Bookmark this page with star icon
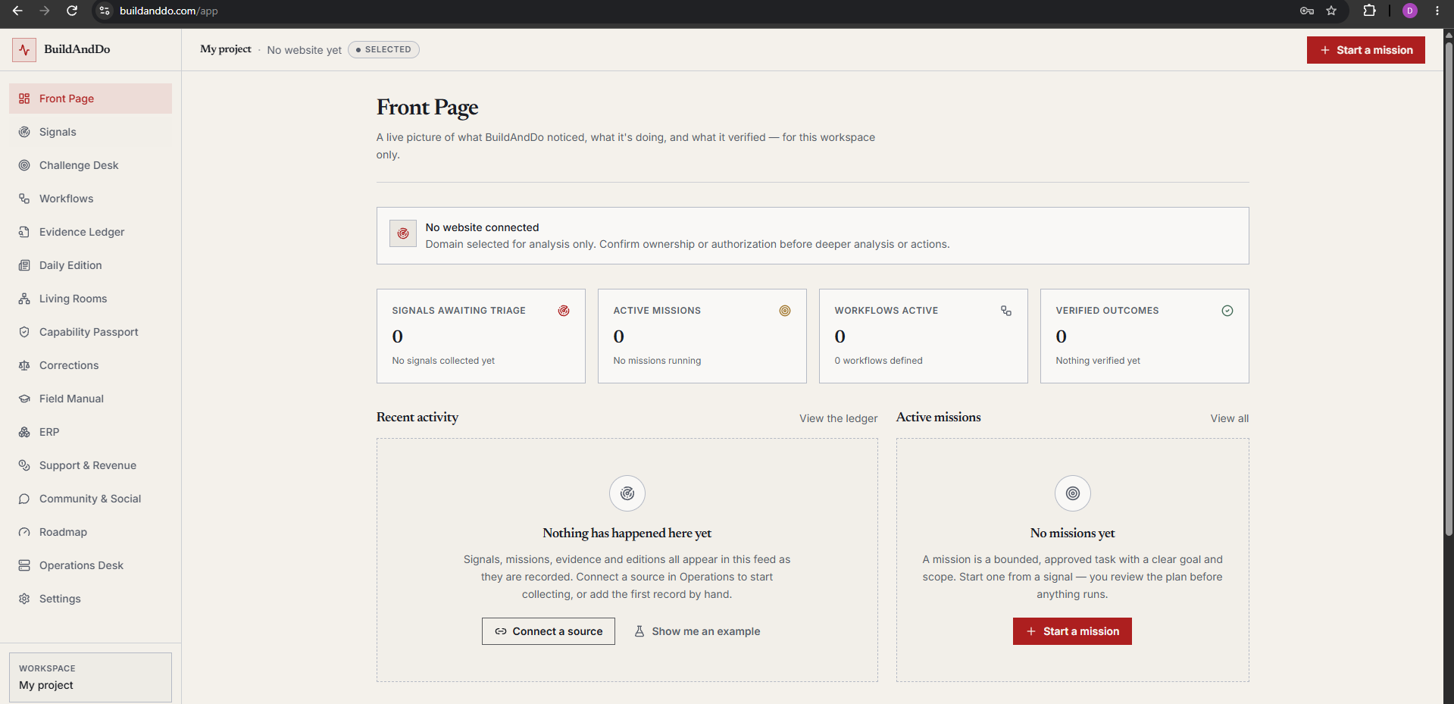This screenshot has width=1454, height=704. (x=1331, y=11)
